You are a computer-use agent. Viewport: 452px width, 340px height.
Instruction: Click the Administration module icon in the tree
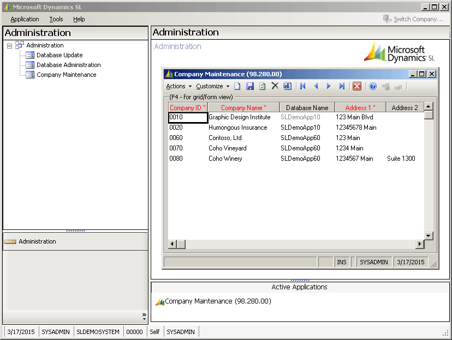[20, 45]
